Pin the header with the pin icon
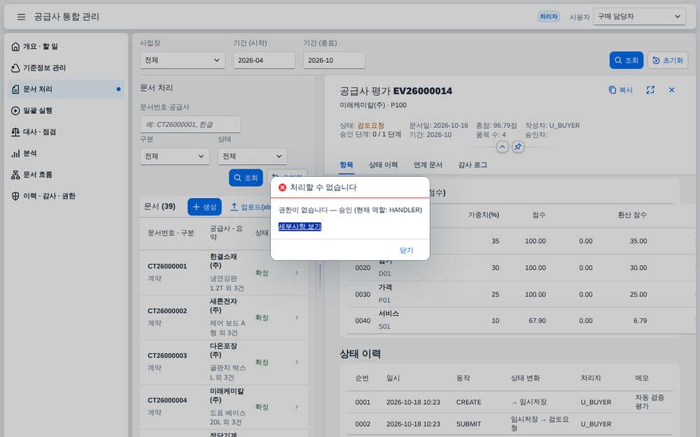Image resolution: width=700 pixels, height=437 pixels. click(518, 147)
